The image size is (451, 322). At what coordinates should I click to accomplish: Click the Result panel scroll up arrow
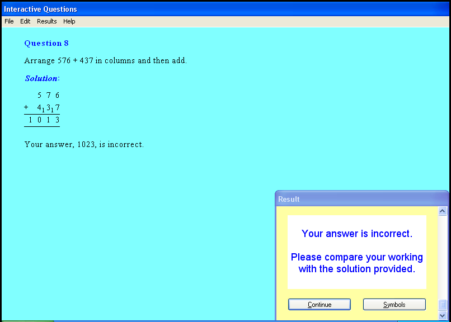pos(443,211)
